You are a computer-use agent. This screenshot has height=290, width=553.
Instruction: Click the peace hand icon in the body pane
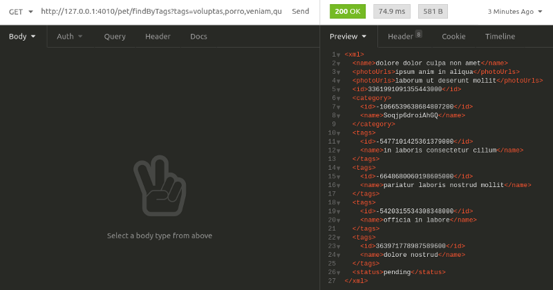[x=160, y=184]
